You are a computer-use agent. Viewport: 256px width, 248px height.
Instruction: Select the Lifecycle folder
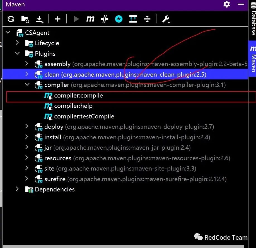pos(125,43)
